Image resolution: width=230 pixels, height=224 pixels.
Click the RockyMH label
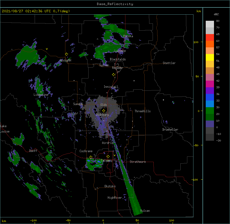tap(65, 60)
